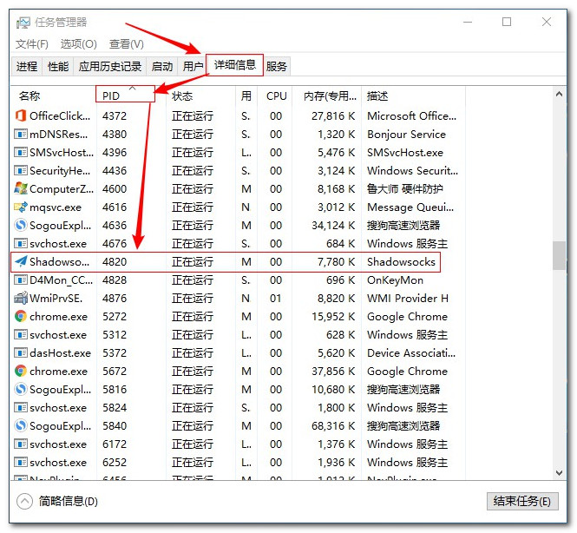Click the WmiPrvSE process icon
This screenshot has height=533, width=577.
pos(21,298)
